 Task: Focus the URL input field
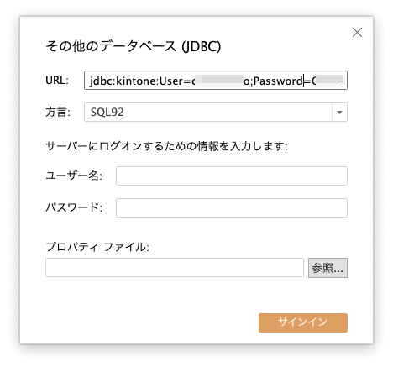pyautogui.click(x=216, y=81)
